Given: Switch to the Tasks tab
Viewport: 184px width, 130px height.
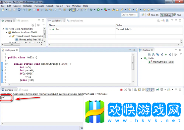Looking at the screenshot, I should click(24, 90).
